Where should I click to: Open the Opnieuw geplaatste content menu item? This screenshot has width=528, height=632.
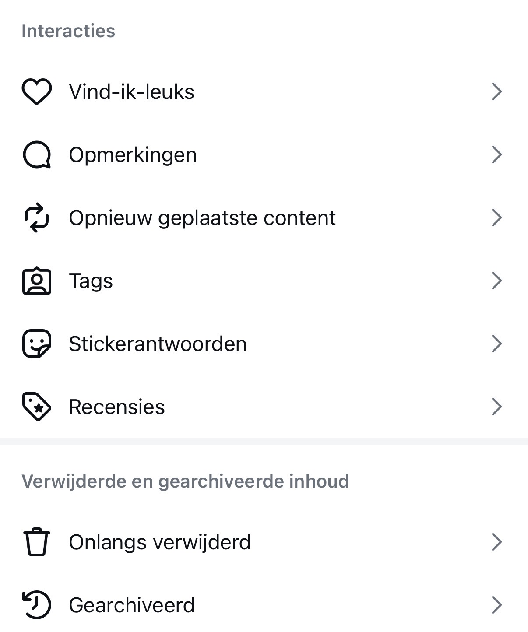pos(202,218)
